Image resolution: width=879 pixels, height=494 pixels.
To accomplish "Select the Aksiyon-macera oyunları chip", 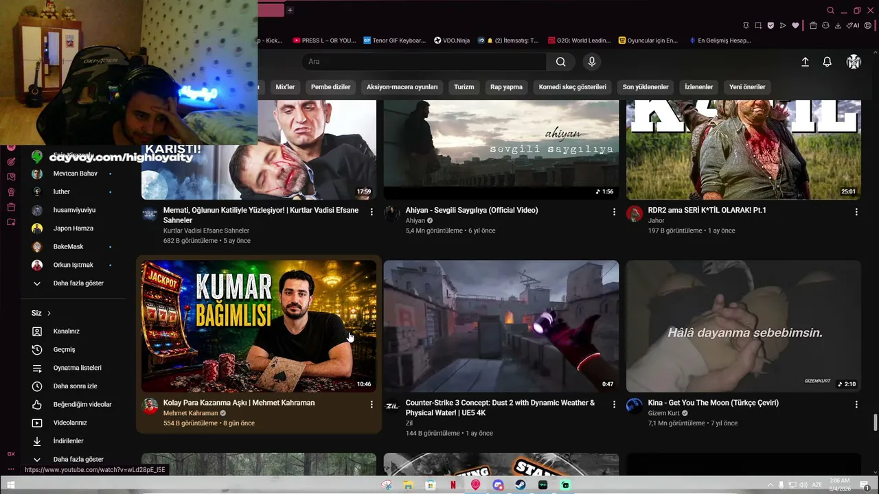I will (x=402, y=87).
